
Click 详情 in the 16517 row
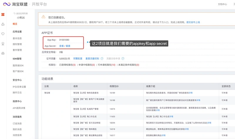tap(164, 135)
